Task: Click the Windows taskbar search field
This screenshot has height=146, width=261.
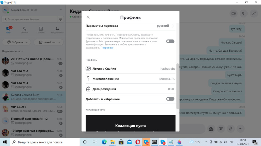Action: [x=45, y=142]
